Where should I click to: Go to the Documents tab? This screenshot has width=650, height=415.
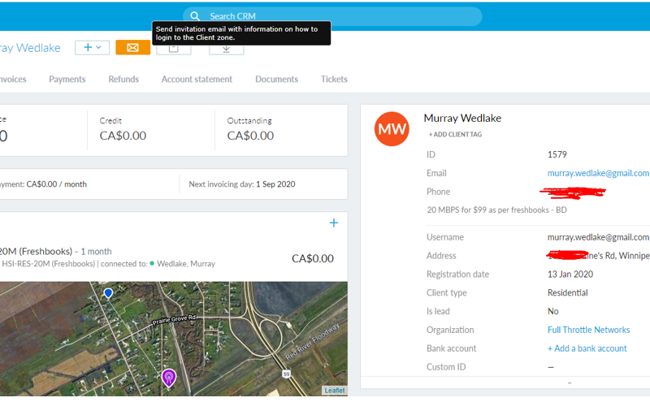coord(276,80)
